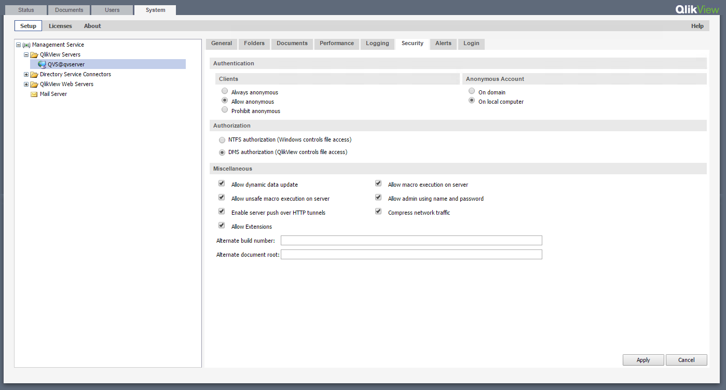The width and height of the screenshot is (726, 390).
Task: Collapse the Management Service node
Action: point(19,45)
